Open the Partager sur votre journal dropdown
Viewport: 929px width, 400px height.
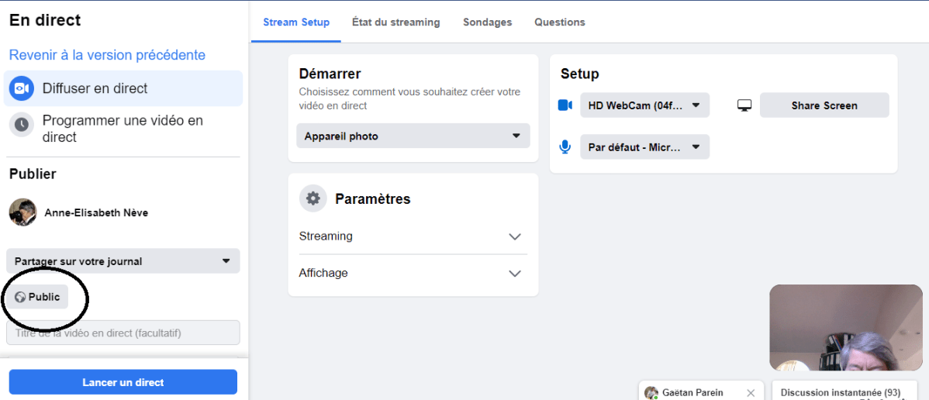click(123, 261)
